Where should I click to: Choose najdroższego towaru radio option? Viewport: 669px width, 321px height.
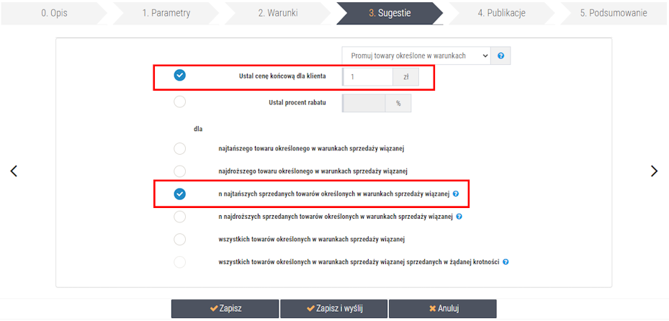[180, 171]
